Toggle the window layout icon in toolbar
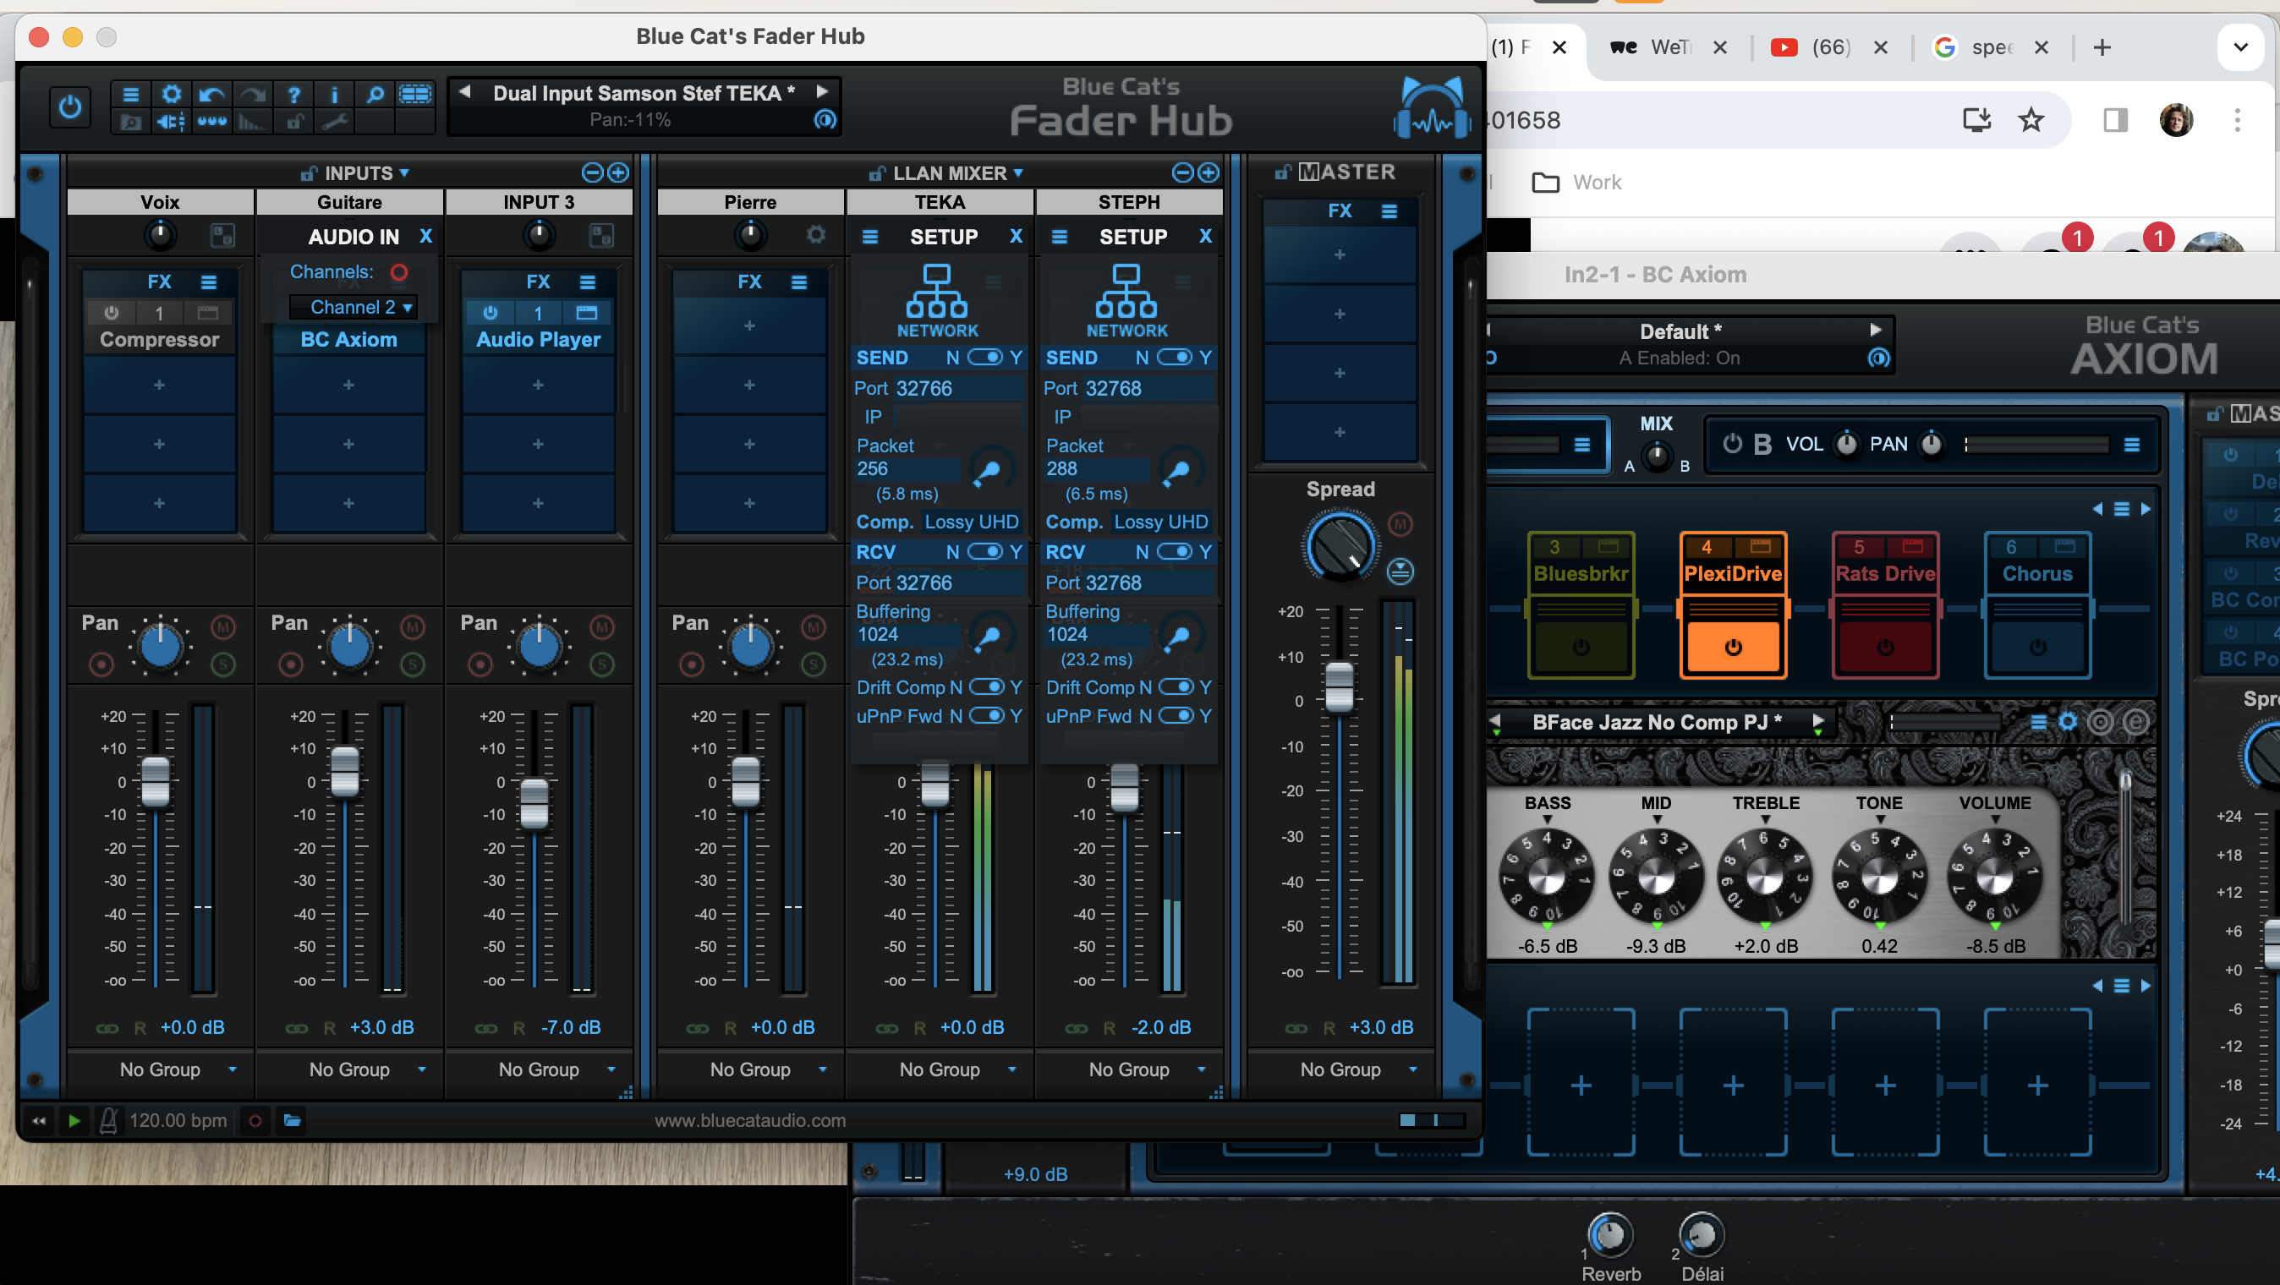The width and height of the screenshot is (2280, 1285). click(x=415, y=94)
